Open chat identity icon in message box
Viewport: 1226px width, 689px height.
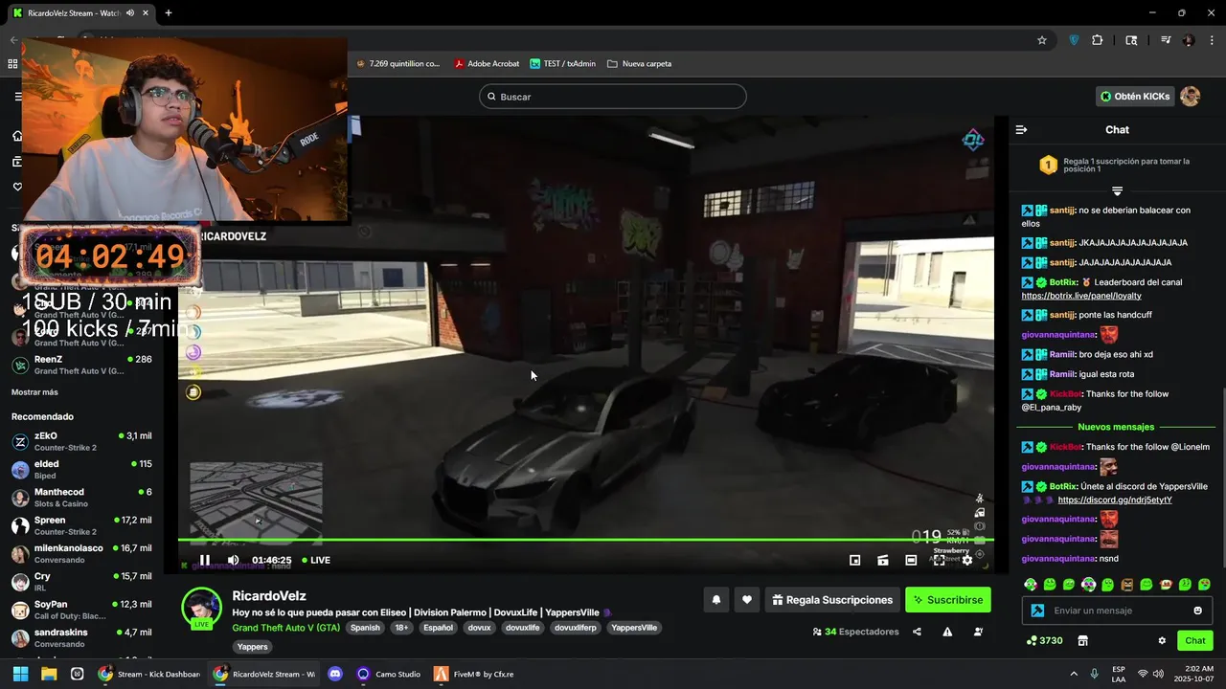click(x=1036, y=611)
